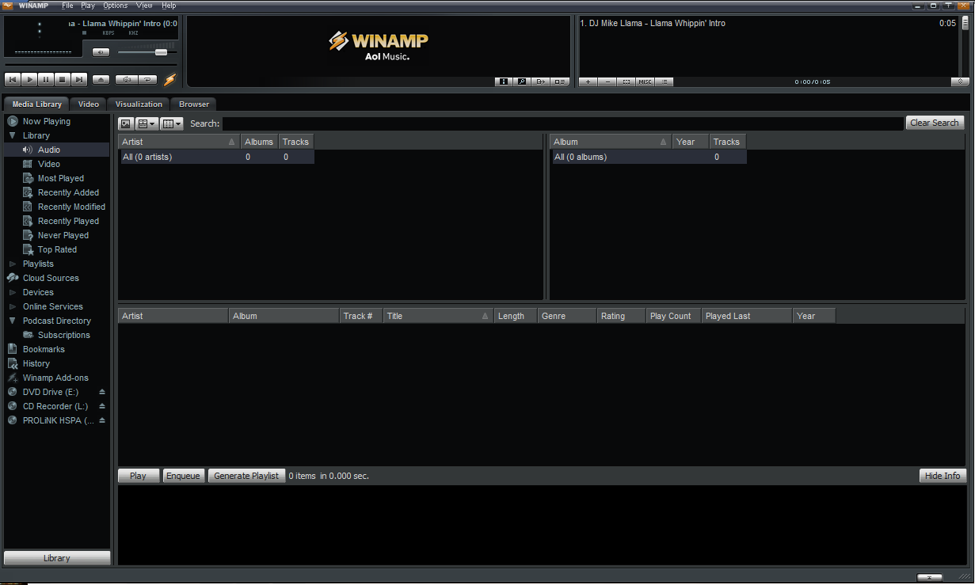This screenshot has width=975, height=585.
Task: Click the Previous track button
Action: (12, 79)
